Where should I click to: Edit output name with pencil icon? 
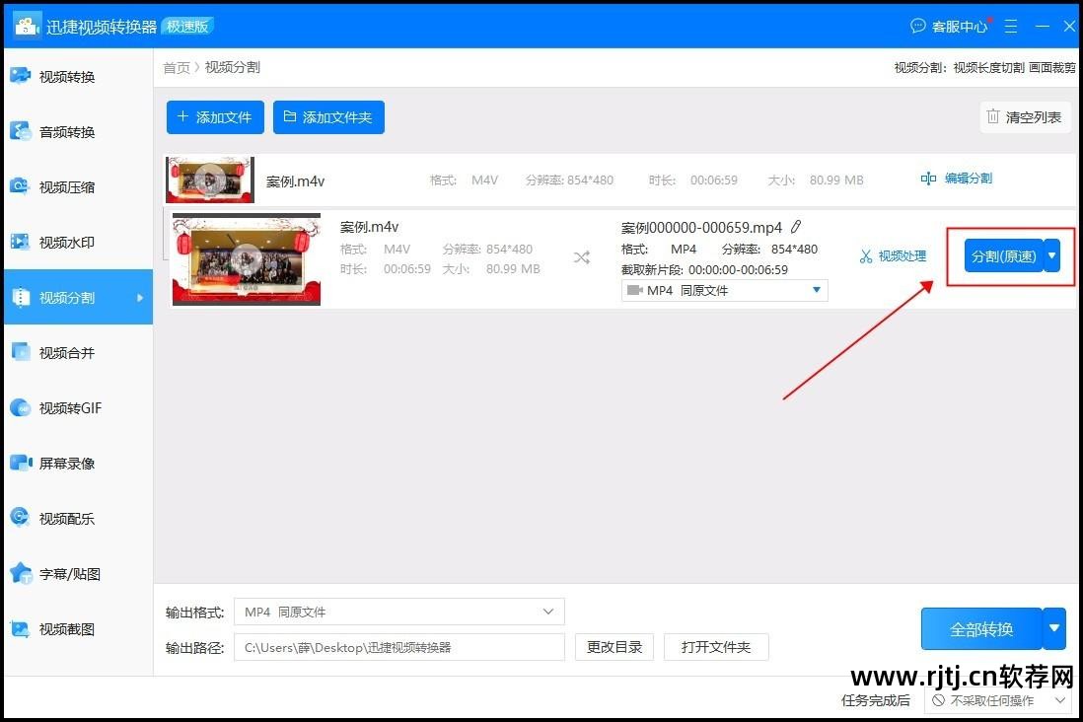tap(796, 227)
